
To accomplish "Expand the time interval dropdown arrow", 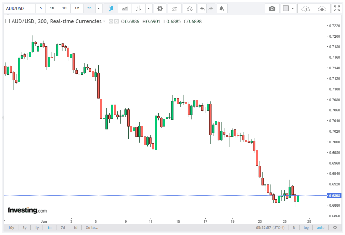I will click(x=99, y=9).
